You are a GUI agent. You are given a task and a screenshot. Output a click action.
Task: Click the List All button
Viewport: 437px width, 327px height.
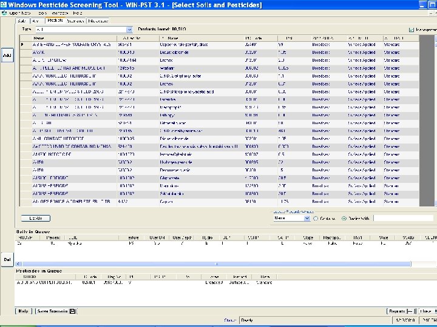pyautogui.click(x=36, y=218)
